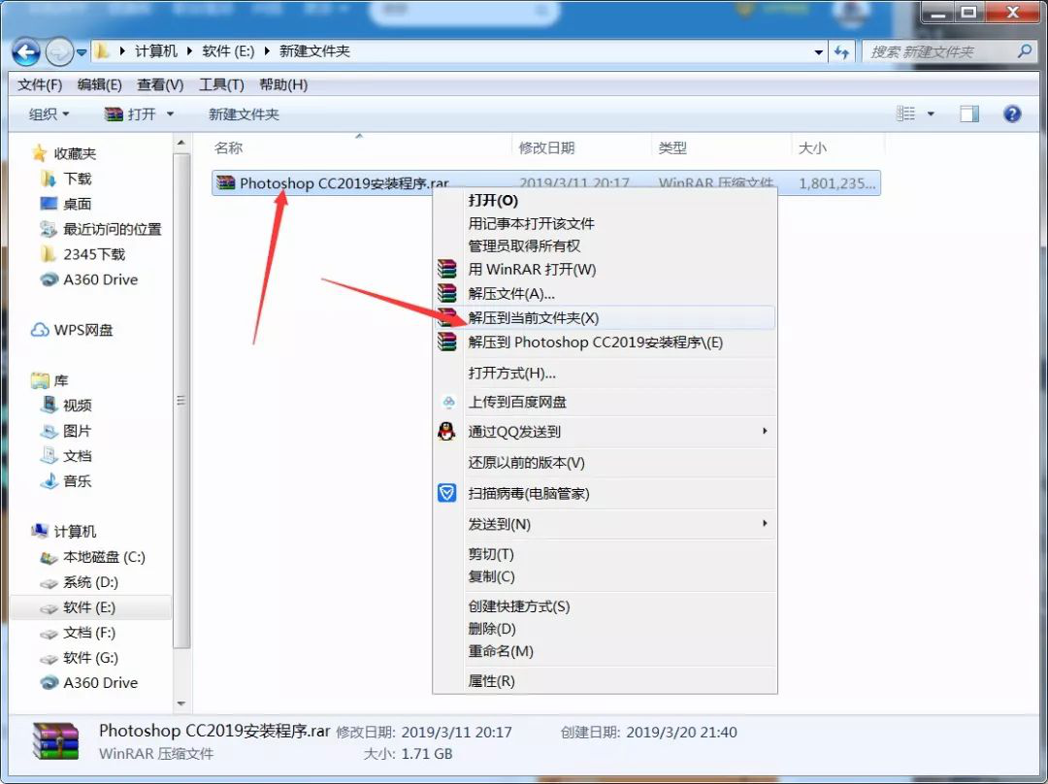Choose 解压文件(A)... option
This screenshot has width=1048, height=784.
click(511, 294)
